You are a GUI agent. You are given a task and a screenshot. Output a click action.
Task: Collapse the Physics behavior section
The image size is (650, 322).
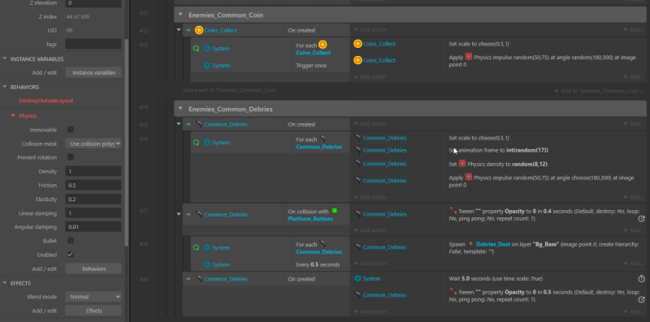coord(13,116)
